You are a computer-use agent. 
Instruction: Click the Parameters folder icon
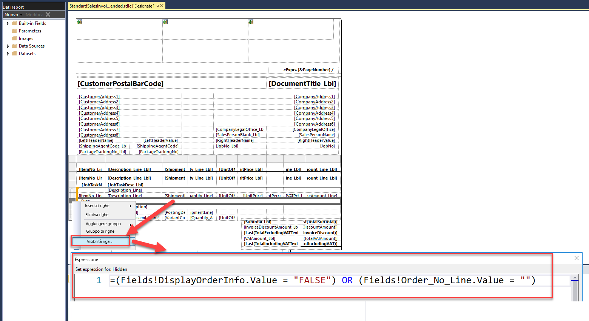point(14,31)
